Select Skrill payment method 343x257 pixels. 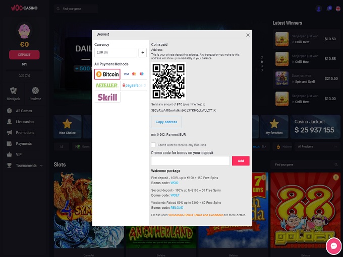pos(107,97)
